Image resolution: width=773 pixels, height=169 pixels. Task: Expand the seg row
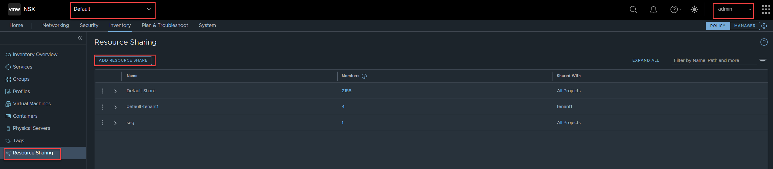(115, 123)
